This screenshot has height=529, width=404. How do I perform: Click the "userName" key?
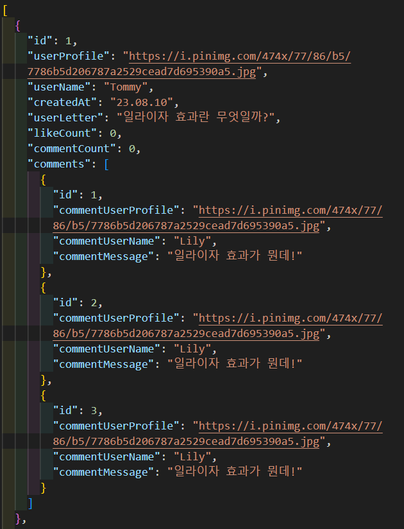(x=59, y=87)
